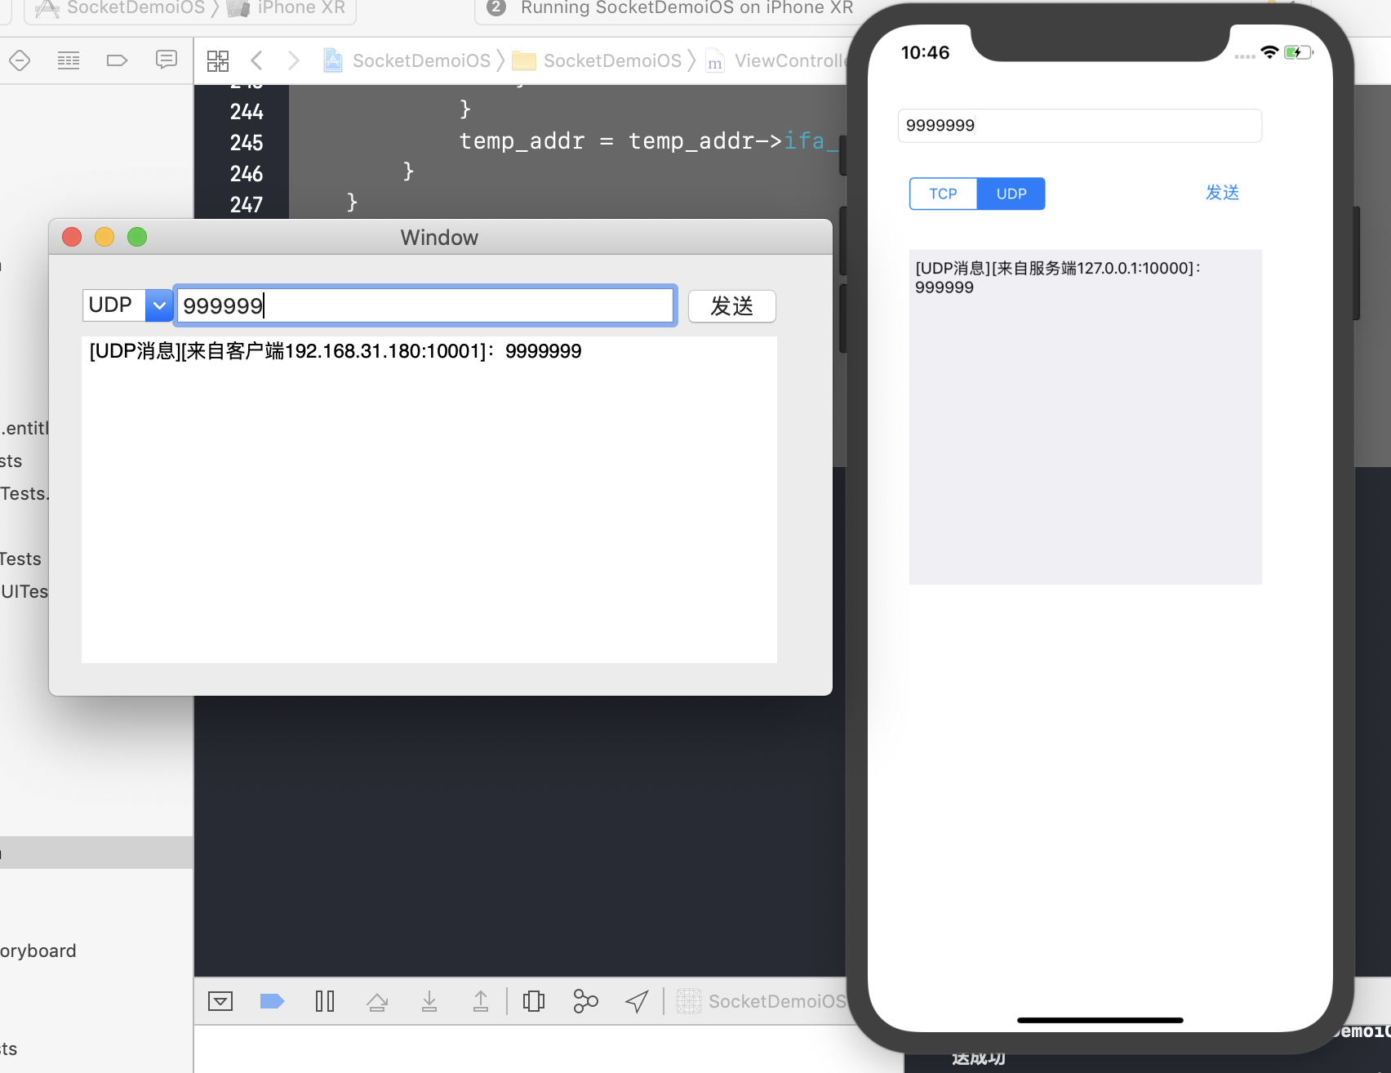Click the Step Into debug icon
1391x1073 pixels.
429,1001
